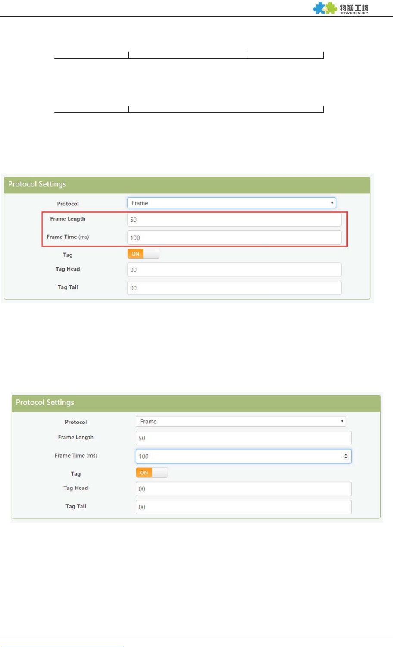
Task: Click the Frame Time stepper arrows in the second panel
Action: pos(346,456)
